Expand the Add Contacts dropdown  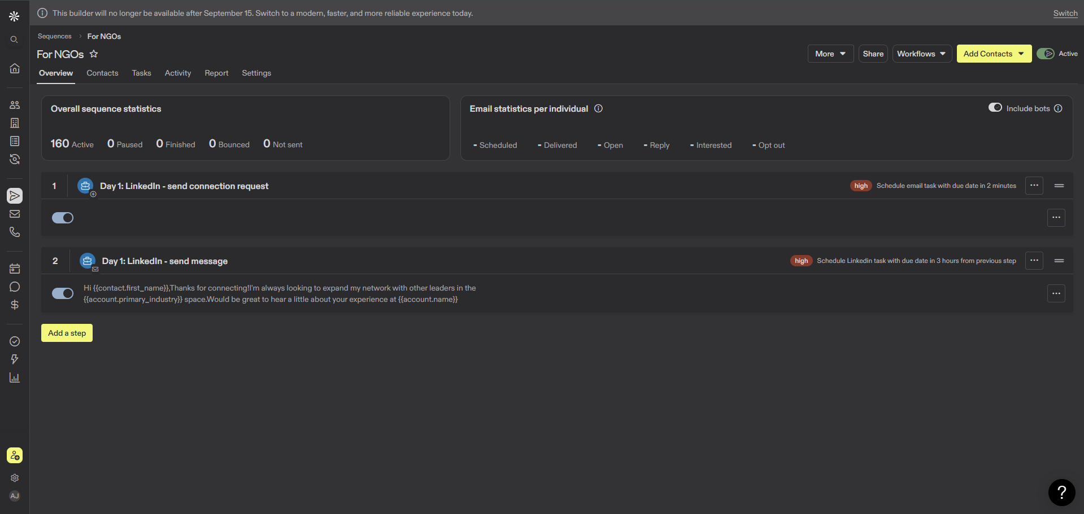[994, 54]
